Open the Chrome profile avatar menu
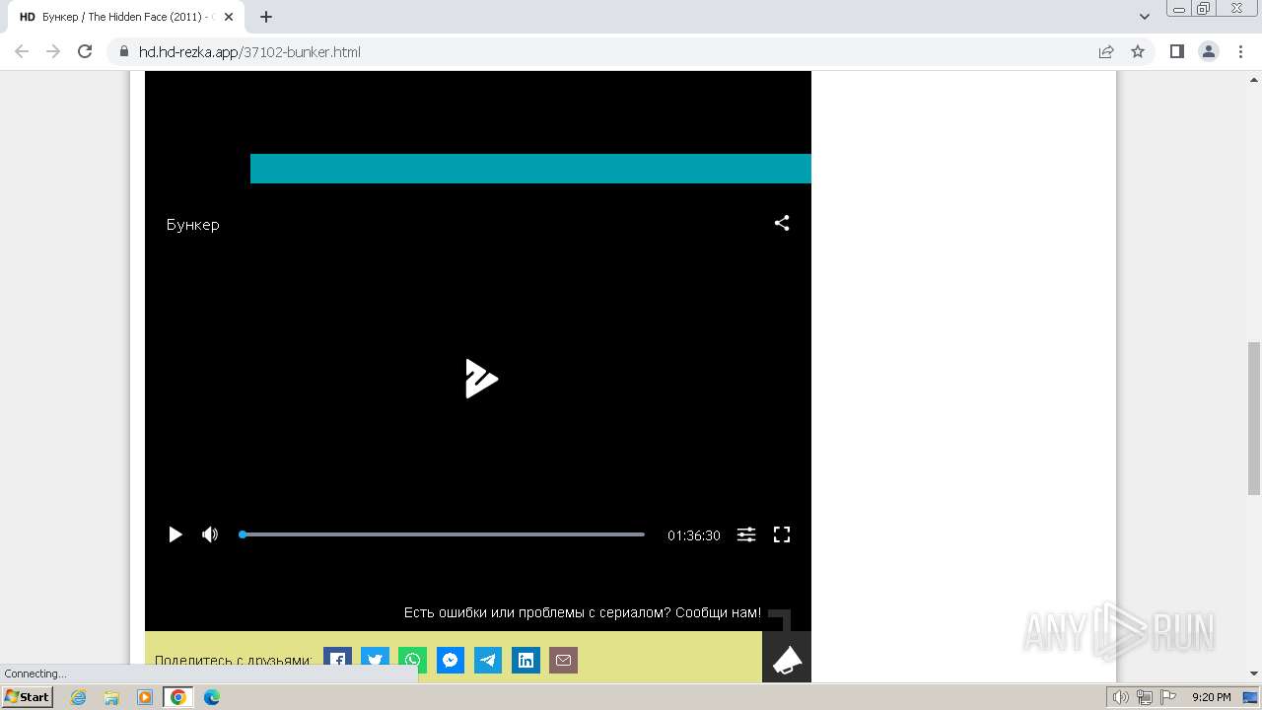1262x710 pixels. pyautogui.click(x=1209, y=51)
